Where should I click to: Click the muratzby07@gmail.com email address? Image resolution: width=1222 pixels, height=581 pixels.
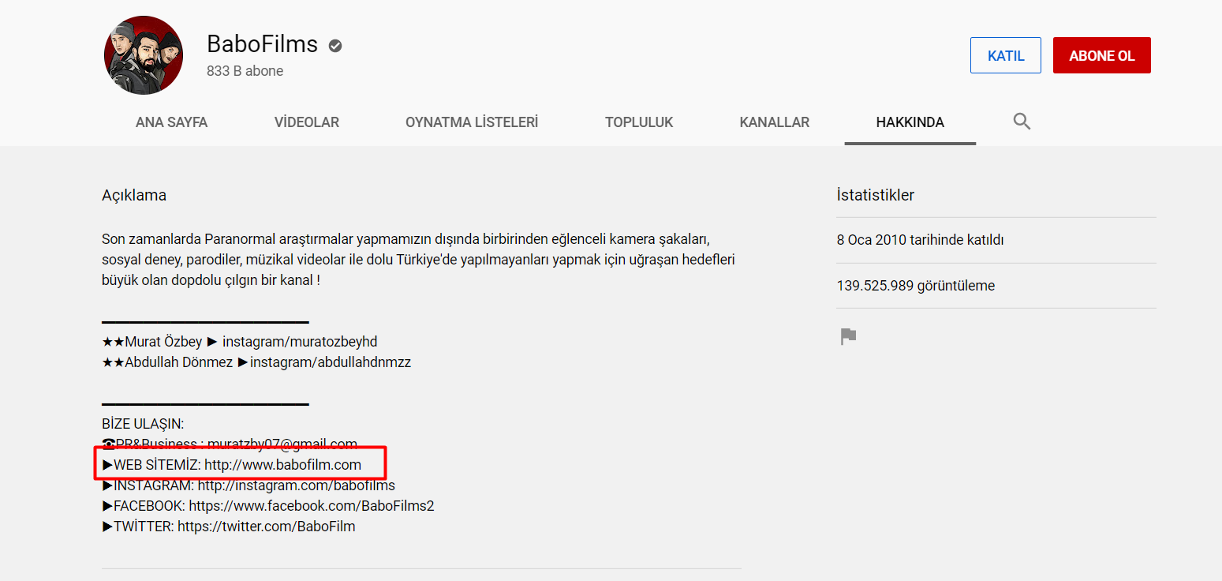[282, 444]
